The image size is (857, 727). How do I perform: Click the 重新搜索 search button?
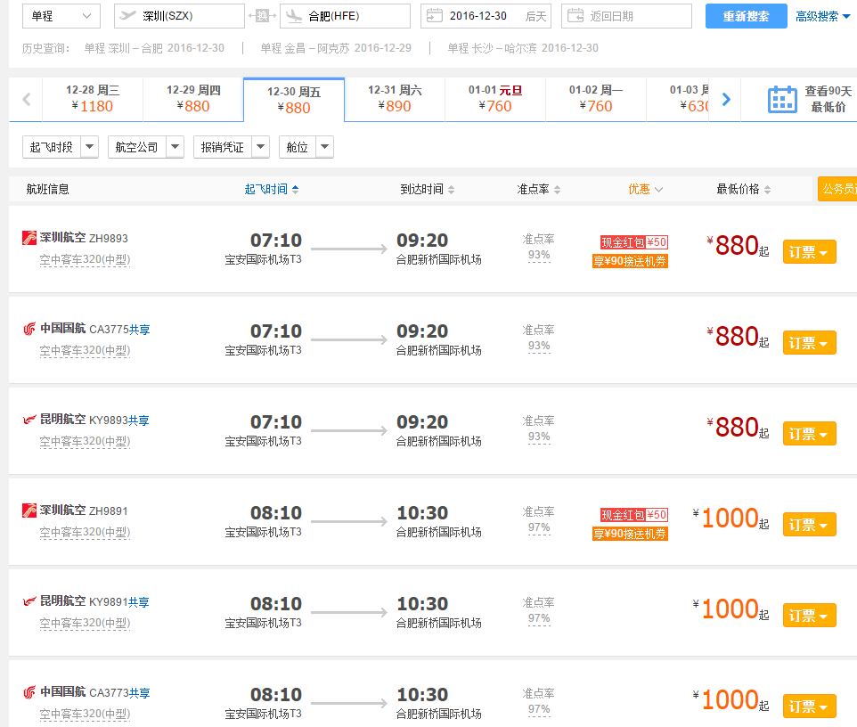tap(746, 16)
